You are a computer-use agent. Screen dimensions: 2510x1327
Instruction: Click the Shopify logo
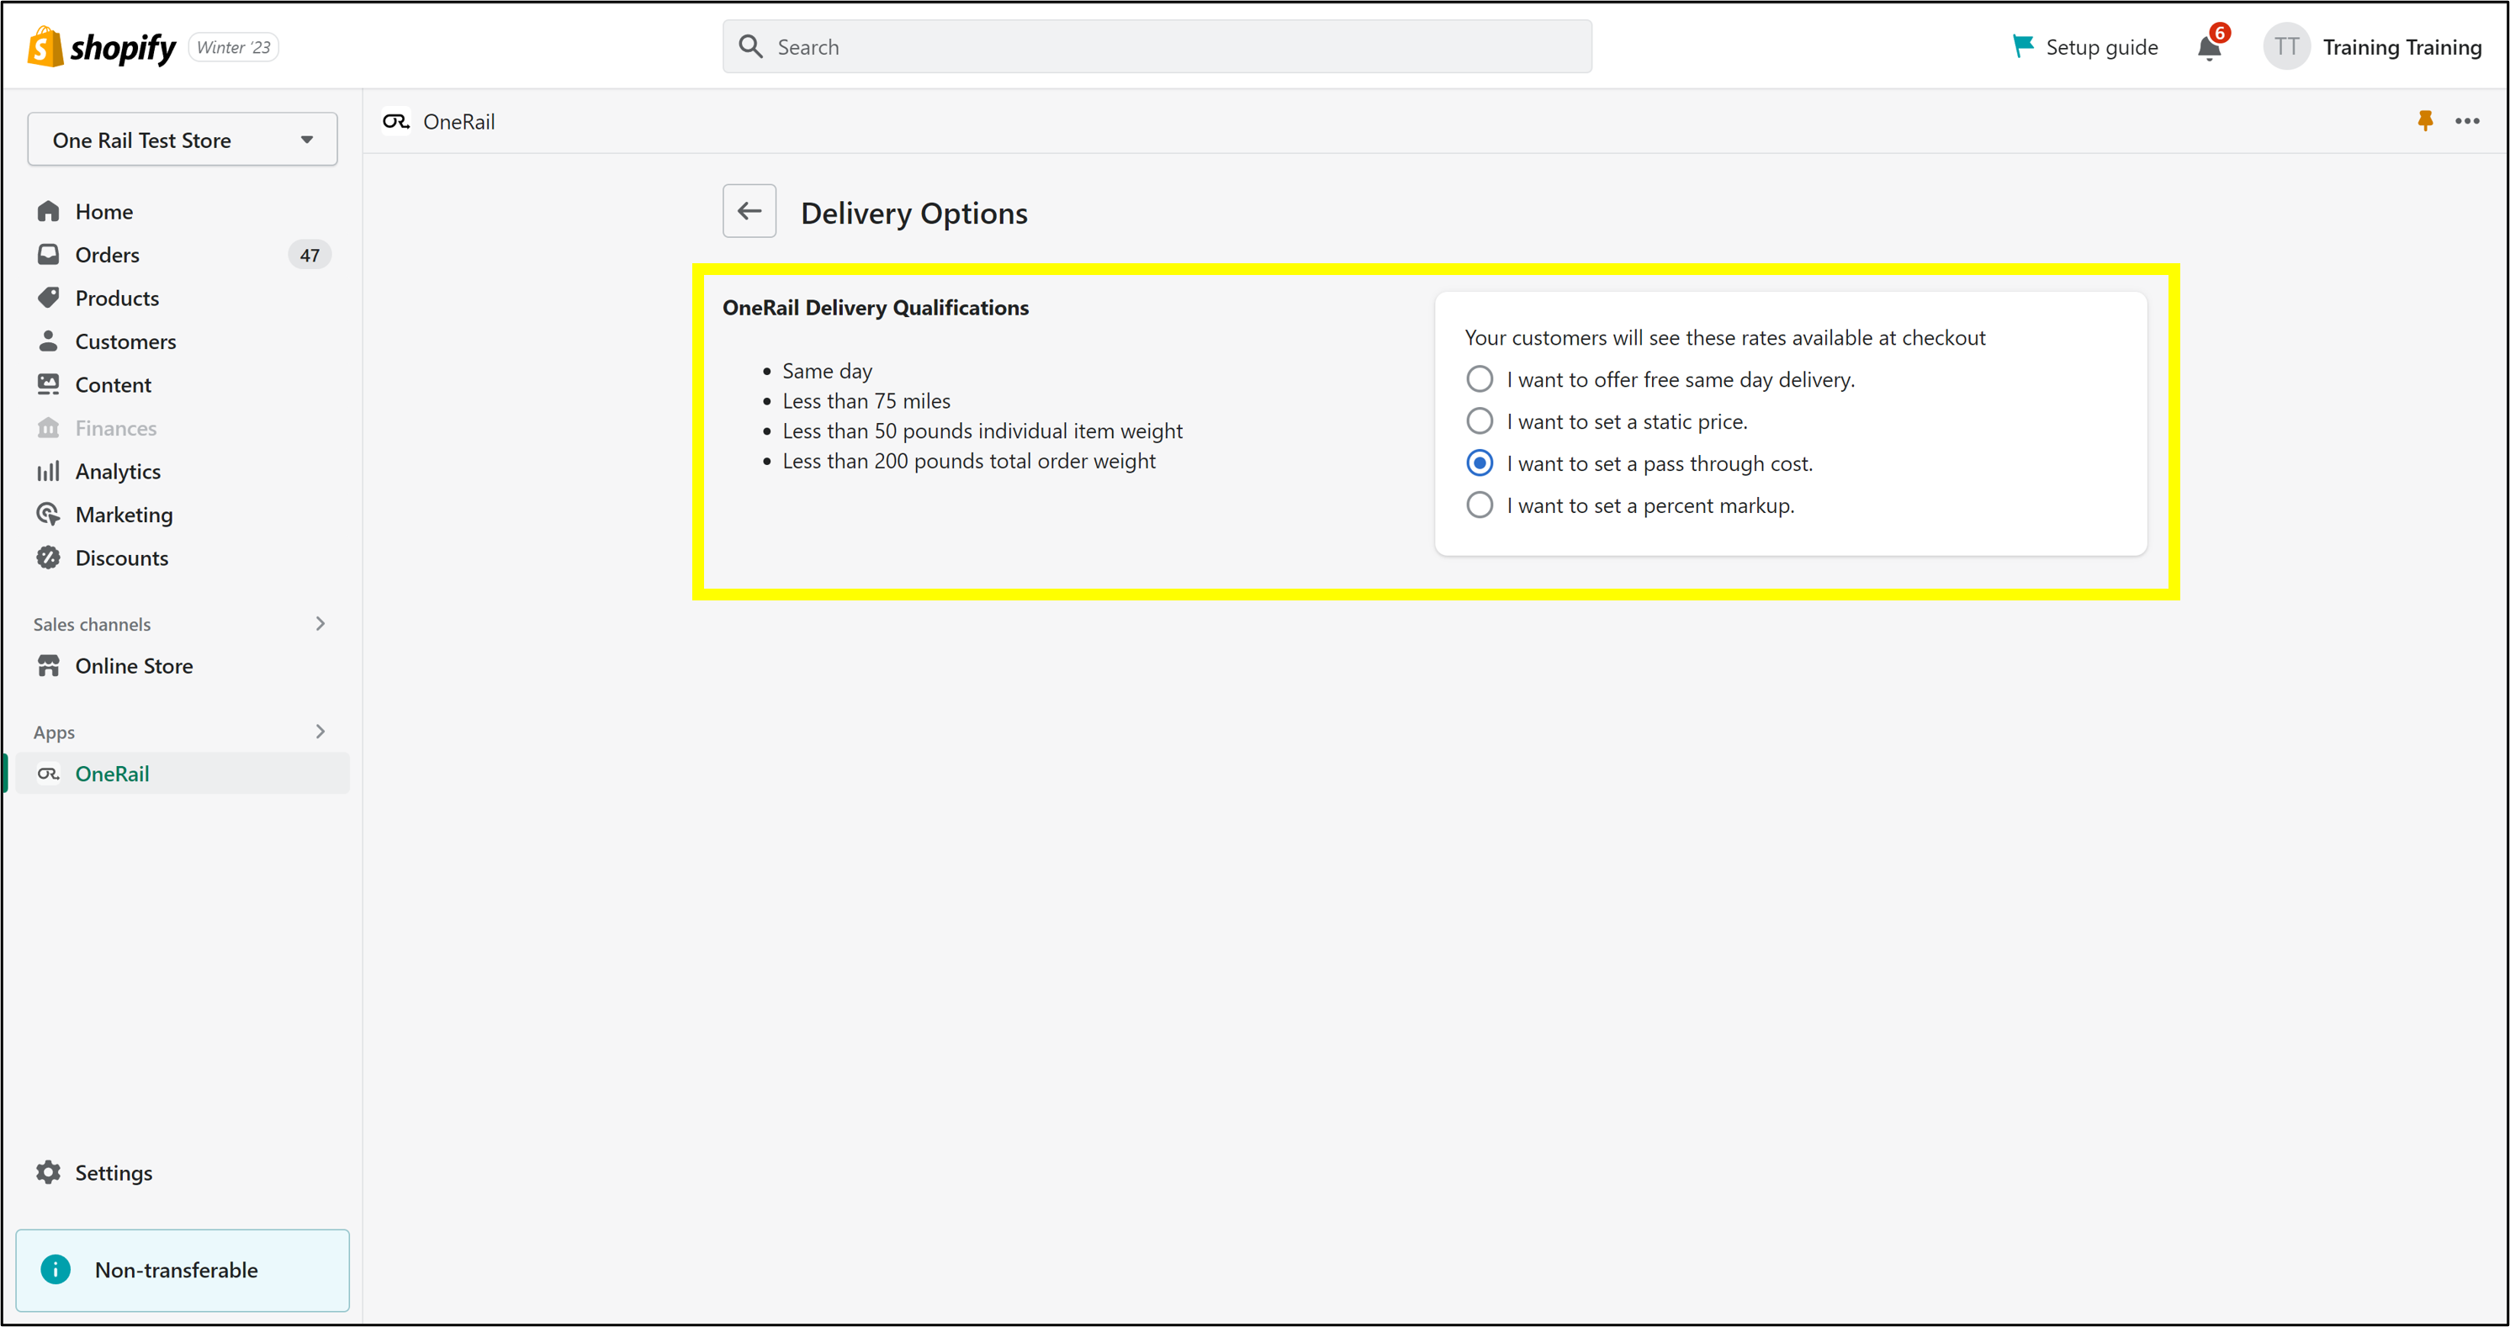pos(101,47)
